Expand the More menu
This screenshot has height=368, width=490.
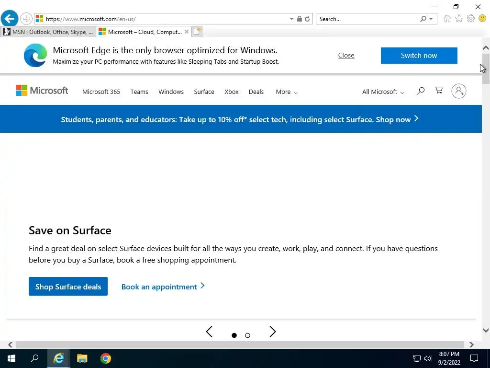287,92
